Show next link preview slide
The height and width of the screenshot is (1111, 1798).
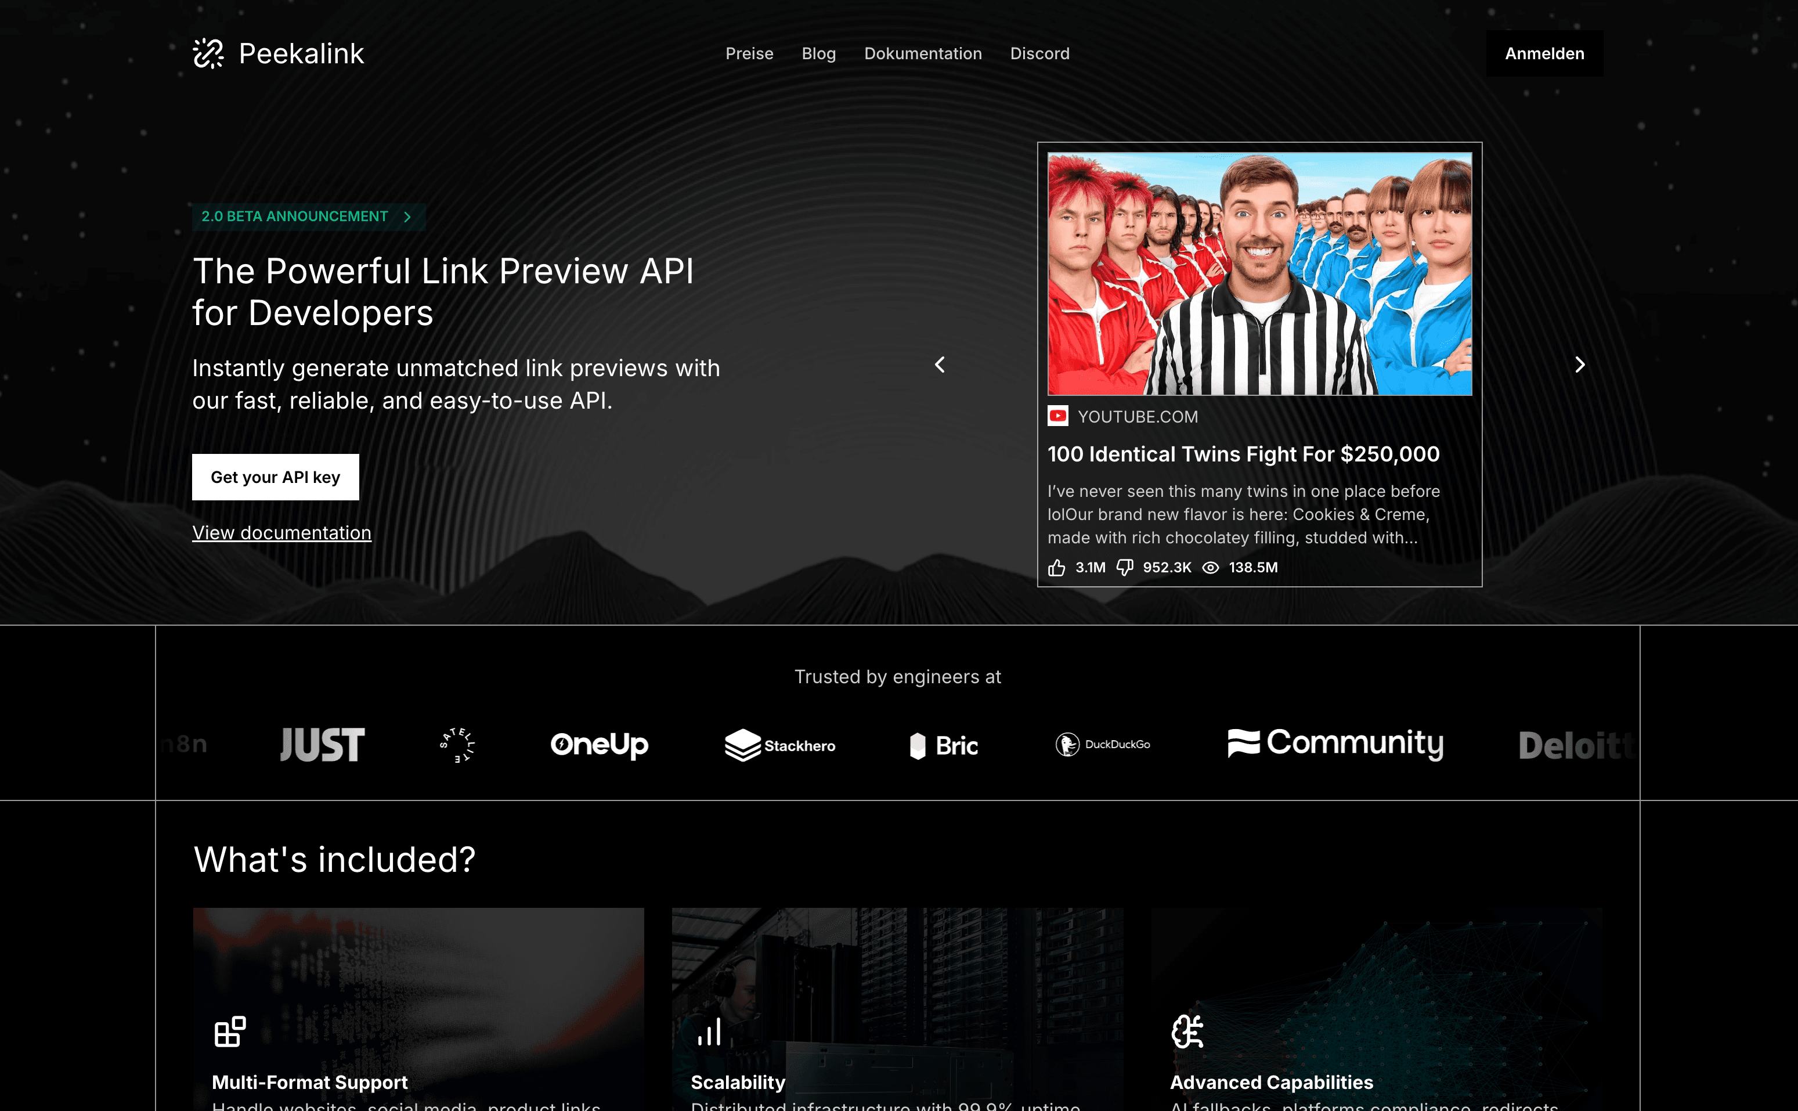pos(1580,365)
